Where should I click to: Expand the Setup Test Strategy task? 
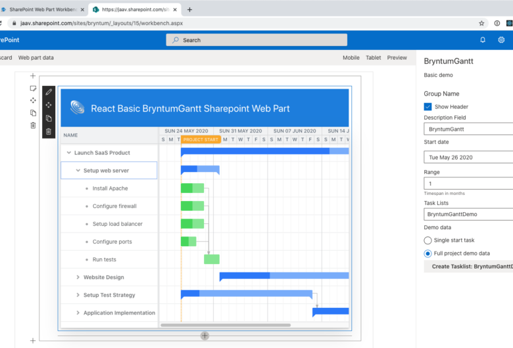[78, 295]
